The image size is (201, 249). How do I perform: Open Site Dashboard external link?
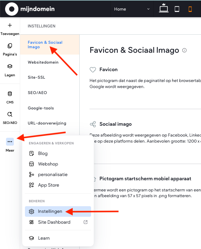pyautogui.click(x=54, y=222)
